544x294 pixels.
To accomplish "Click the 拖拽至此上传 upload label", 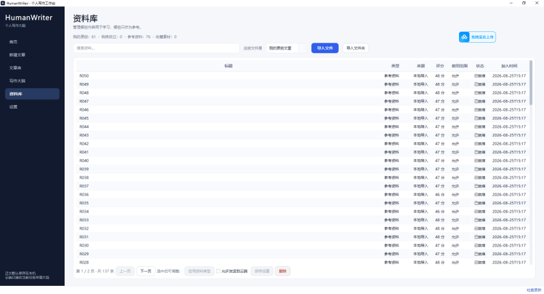I will [482, 37].
